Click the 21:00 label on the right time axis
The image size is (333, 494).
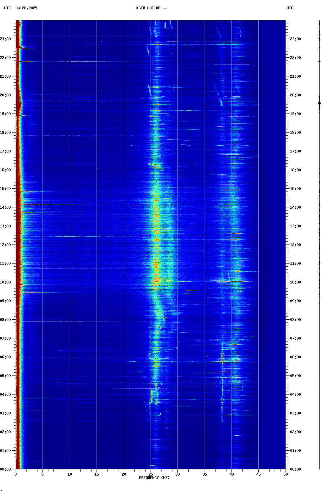296,76
